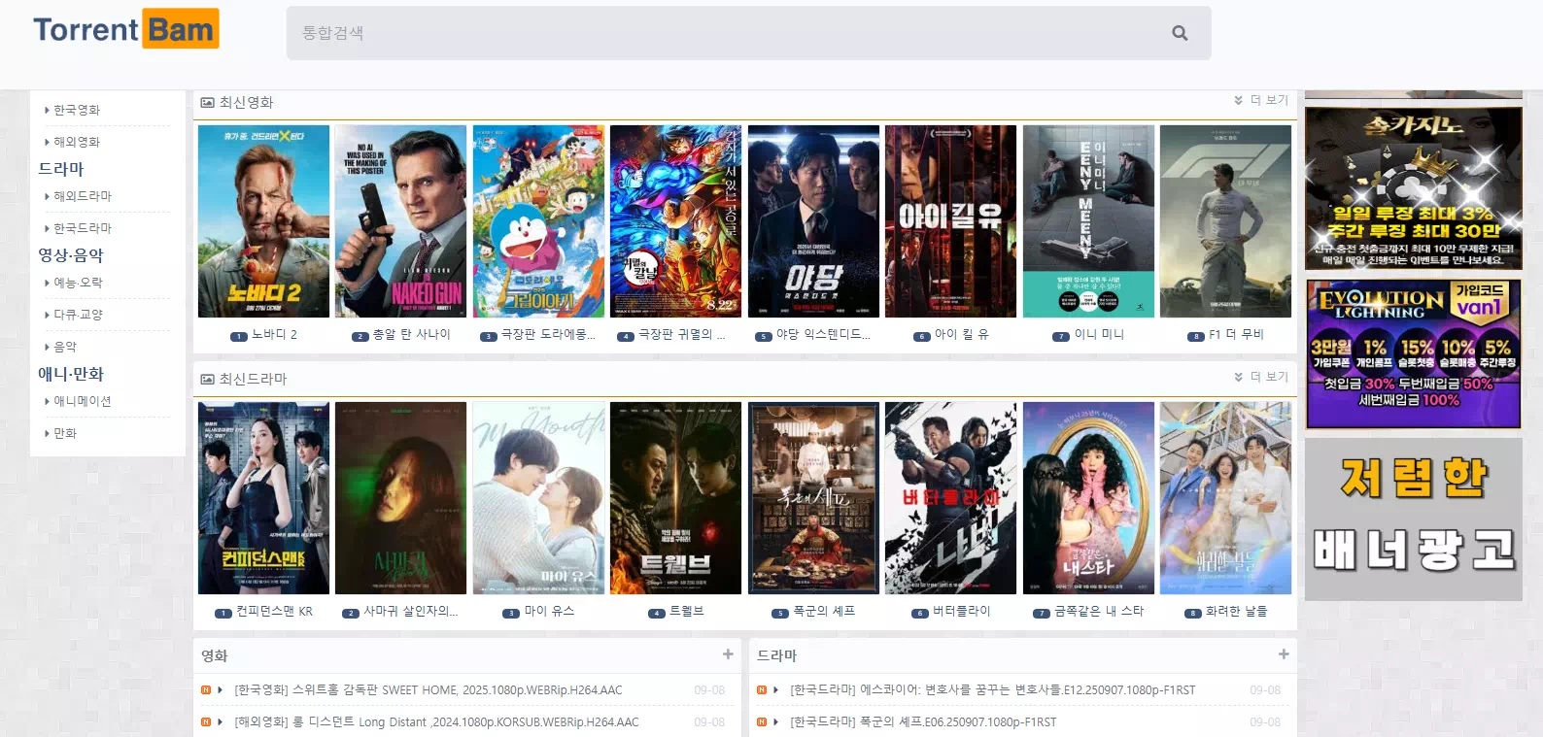Expand 더 보기 in 최신드라마 section

(1261, 377)
